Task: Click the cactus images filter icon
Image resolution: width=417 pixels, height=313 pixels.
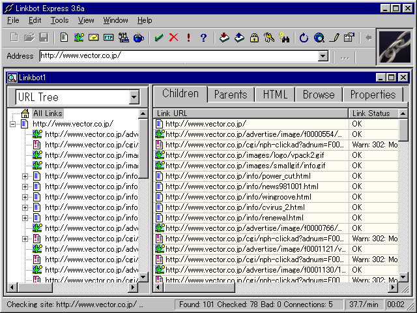Action: point(79,38)
